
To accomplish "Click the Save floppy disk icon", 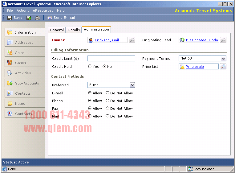I will tap(10, 18).
